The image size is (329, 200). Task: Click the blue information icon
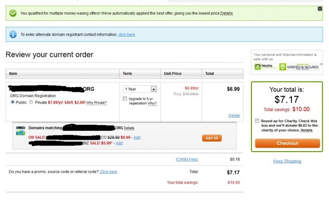[x=13, y=34]
